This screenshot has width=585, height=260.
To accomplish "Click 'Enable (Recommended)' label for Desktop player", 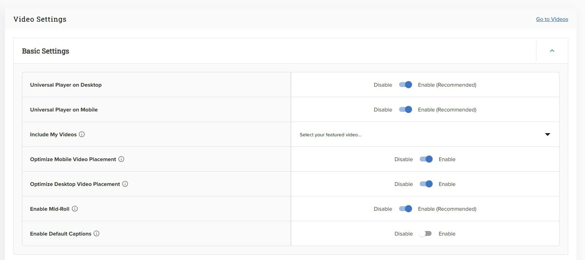I will pos(447,85).
